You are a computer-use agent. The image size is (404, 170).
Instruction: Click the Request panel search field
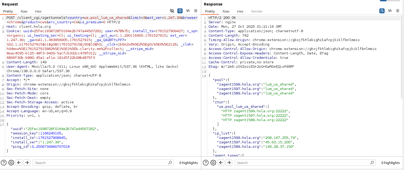[x=101, y=163]
